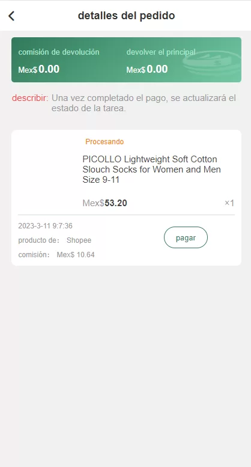Click the devolver el principal heading
The width and height of the screenshot is (251, 467).
pos(161,52)
